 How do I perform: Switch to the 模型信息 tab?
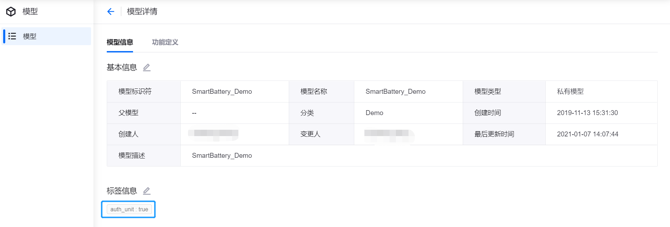120,42
